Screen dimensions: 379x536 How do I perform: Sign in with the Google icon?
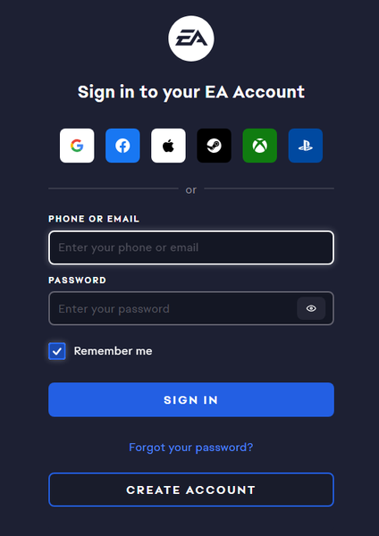tap(77, 146)
